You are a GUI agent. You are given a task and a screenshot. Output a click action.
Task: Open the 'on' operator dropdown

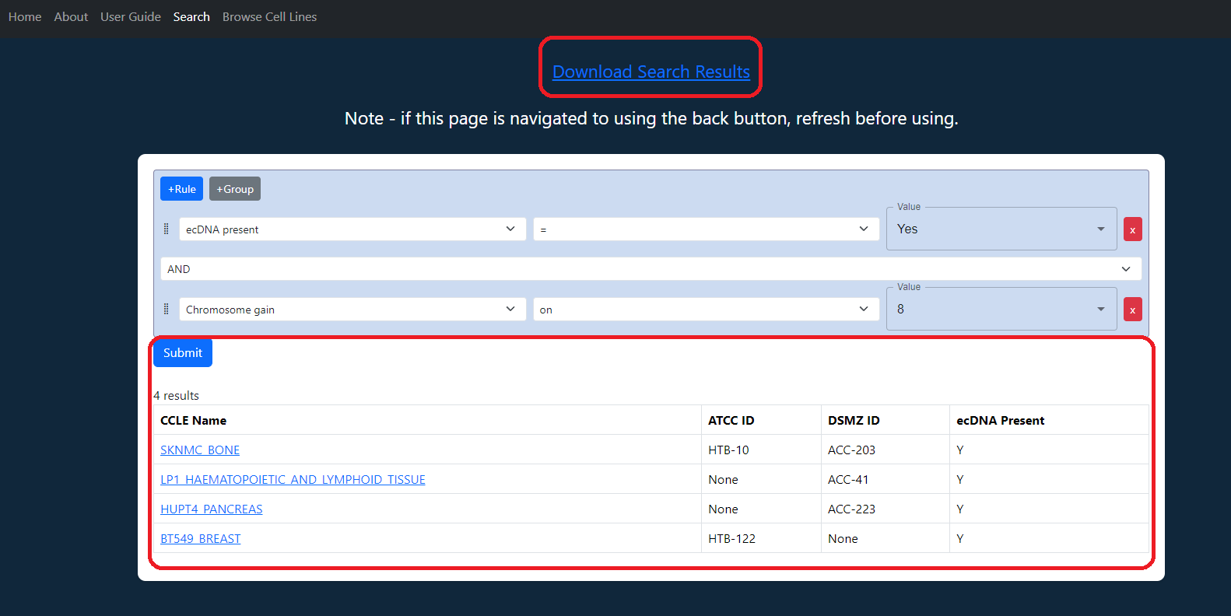(x=706, y=309)
